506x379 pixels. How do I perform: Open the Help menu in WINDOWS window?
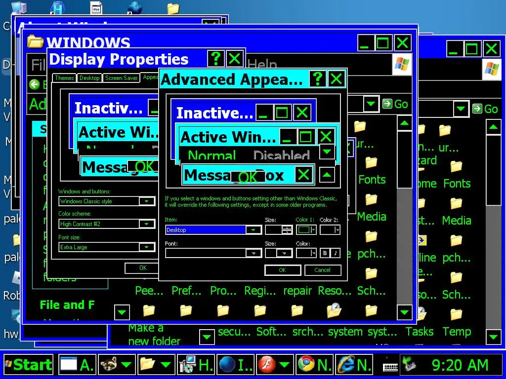pos(262,65)
